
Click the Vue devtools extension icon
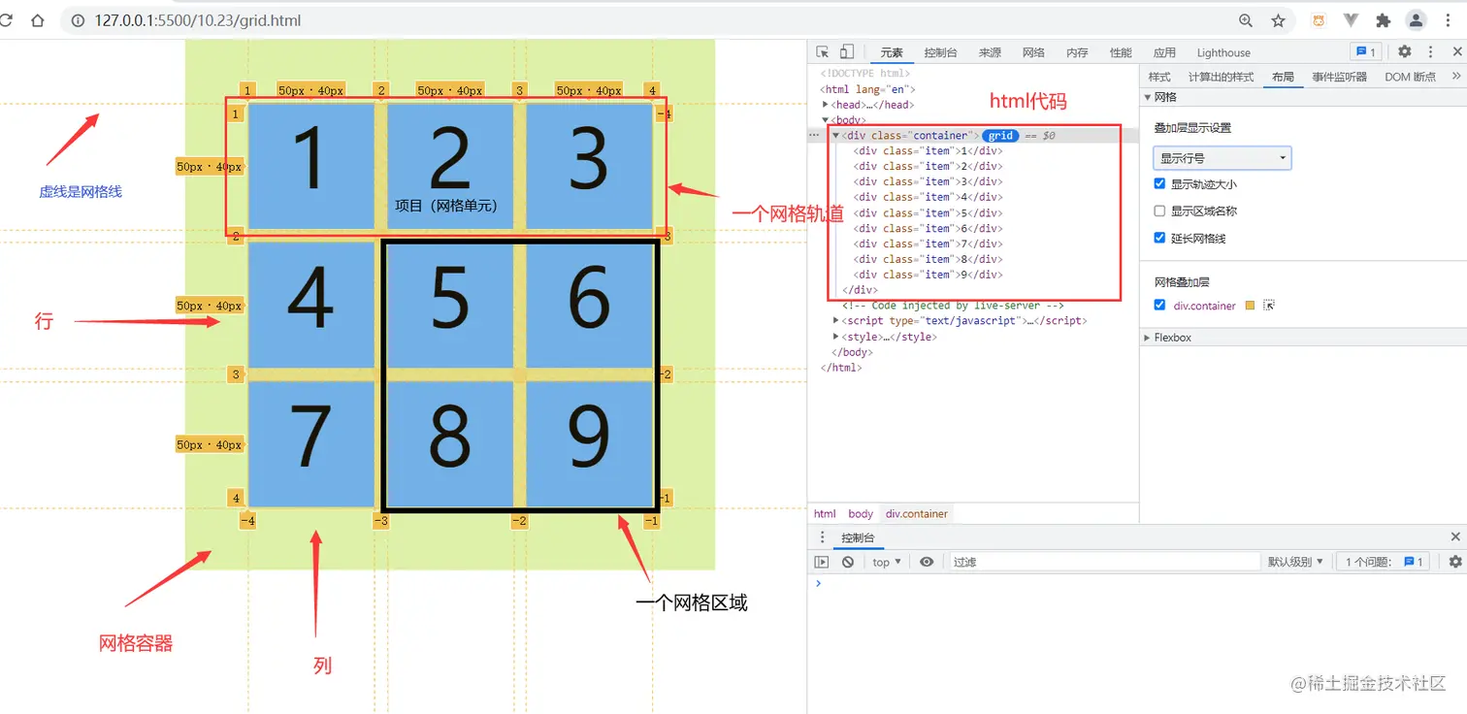point(1351,20)
